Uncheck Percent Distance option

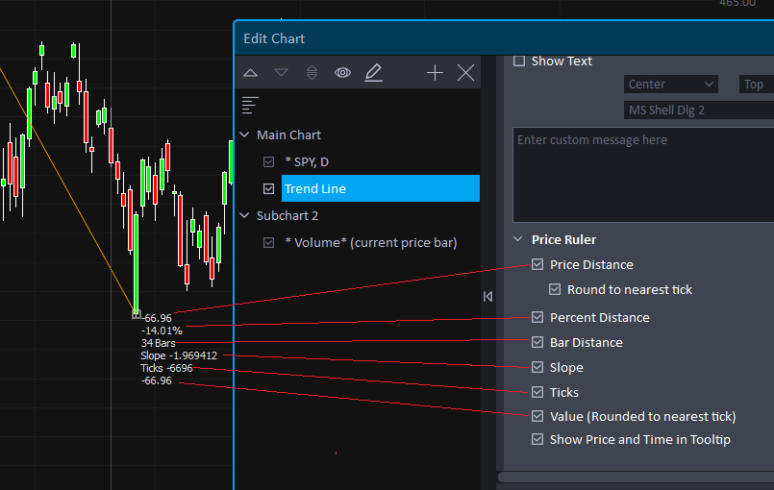[537, 317]
